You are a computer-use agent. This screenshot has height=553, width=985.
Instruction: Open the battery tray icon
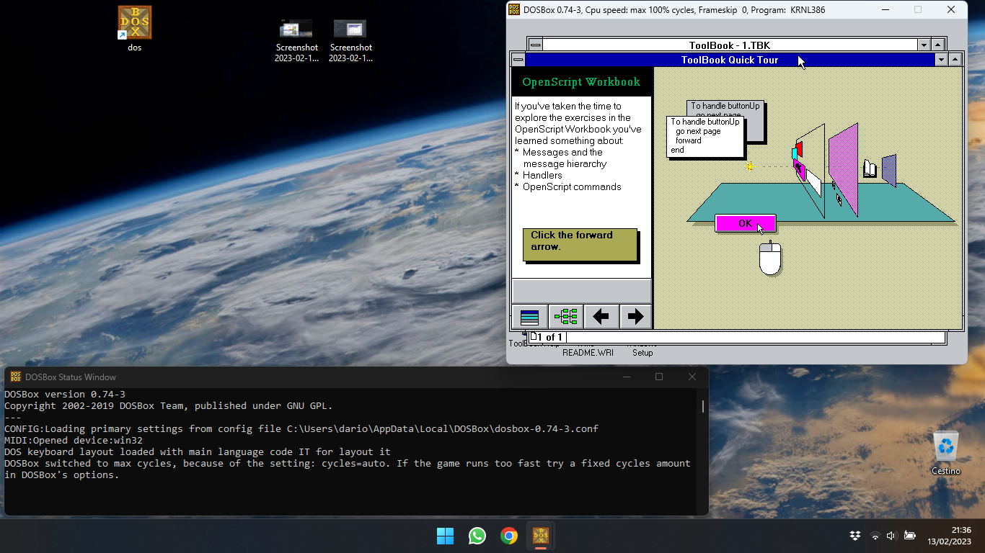[x=910, y=536]
